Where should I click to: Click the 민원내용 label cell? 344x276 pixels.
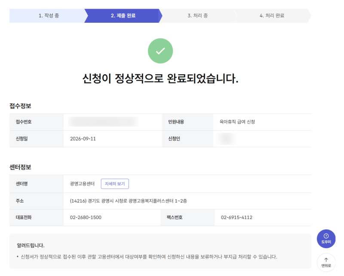coord(187,122)
